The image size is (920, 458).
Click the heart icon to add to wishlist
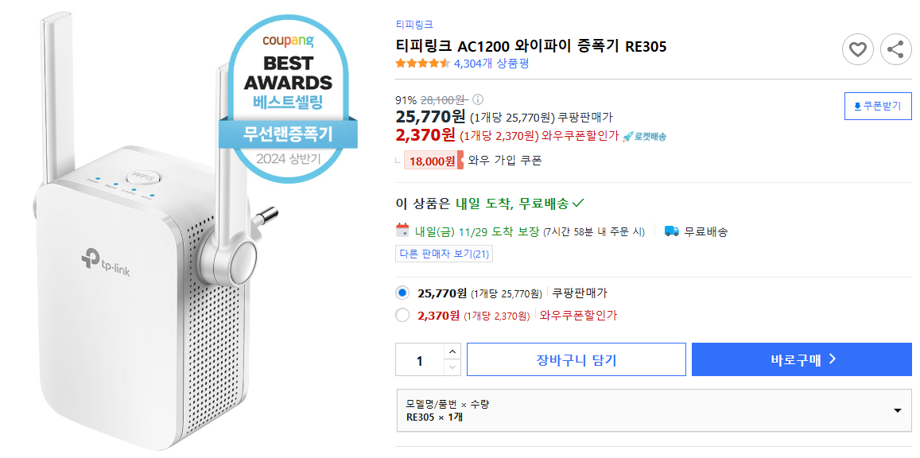pos(857,49)
